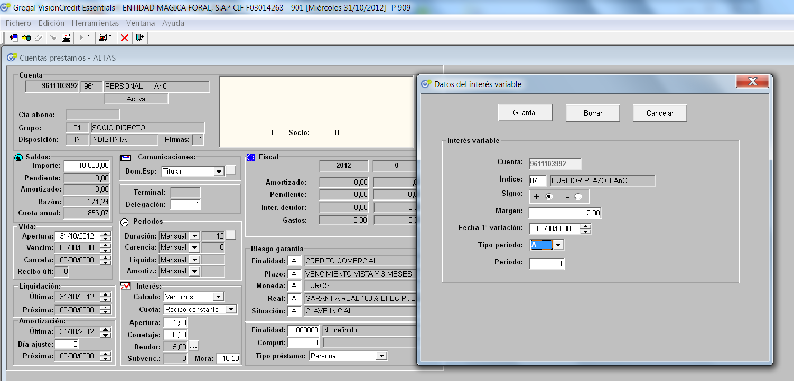Click the Guardar button
The width and height of the screenshot is (794, 381).
525,112
